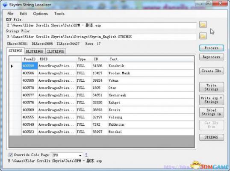Select the text cell Hevnoraak

tap(151, 95)
